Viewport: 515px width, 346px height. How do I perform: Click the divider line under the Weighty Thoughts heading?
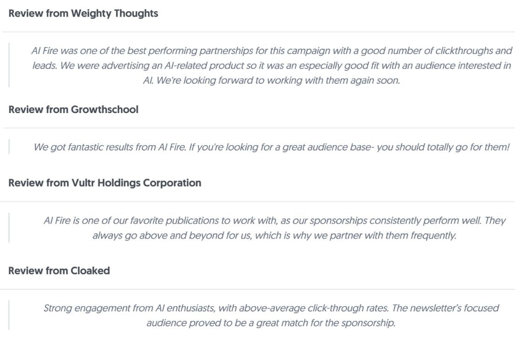pyautogui.click(x=259, y=32)
